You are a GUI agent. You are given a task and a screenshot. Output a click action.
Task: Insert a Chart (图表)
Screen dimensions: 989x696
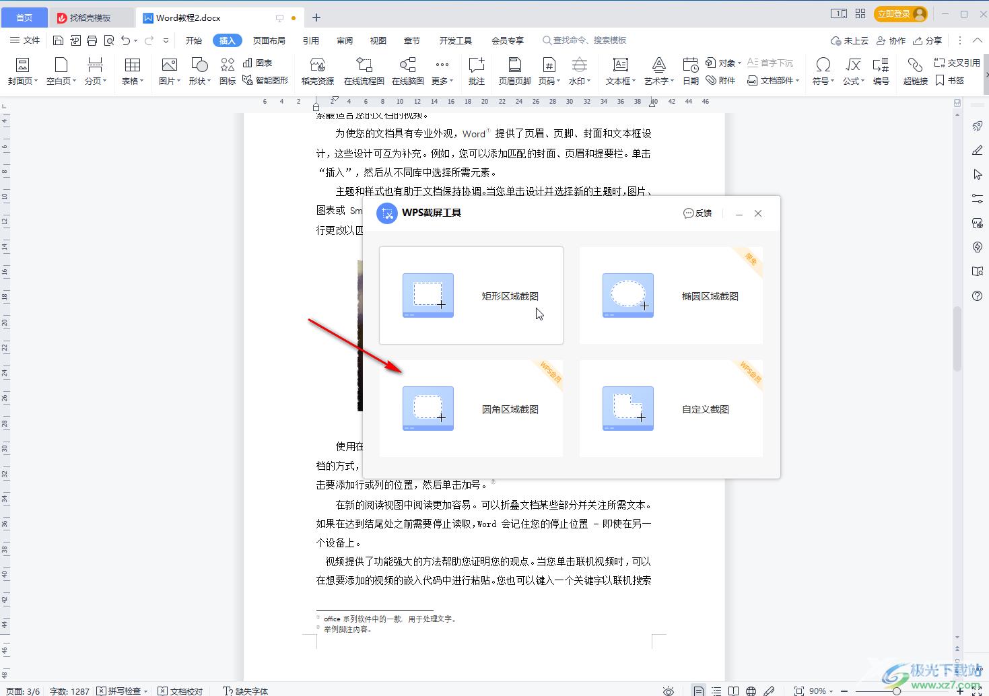pos(258,63)
